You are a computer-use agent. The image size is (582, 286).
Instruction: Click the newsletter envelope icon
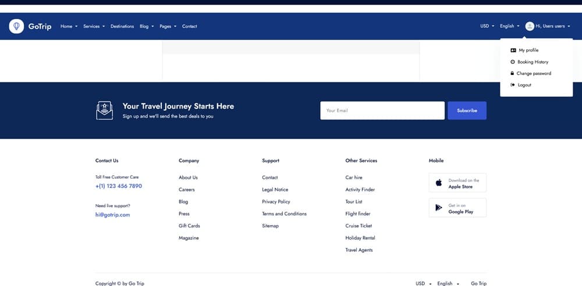(104, 110)
